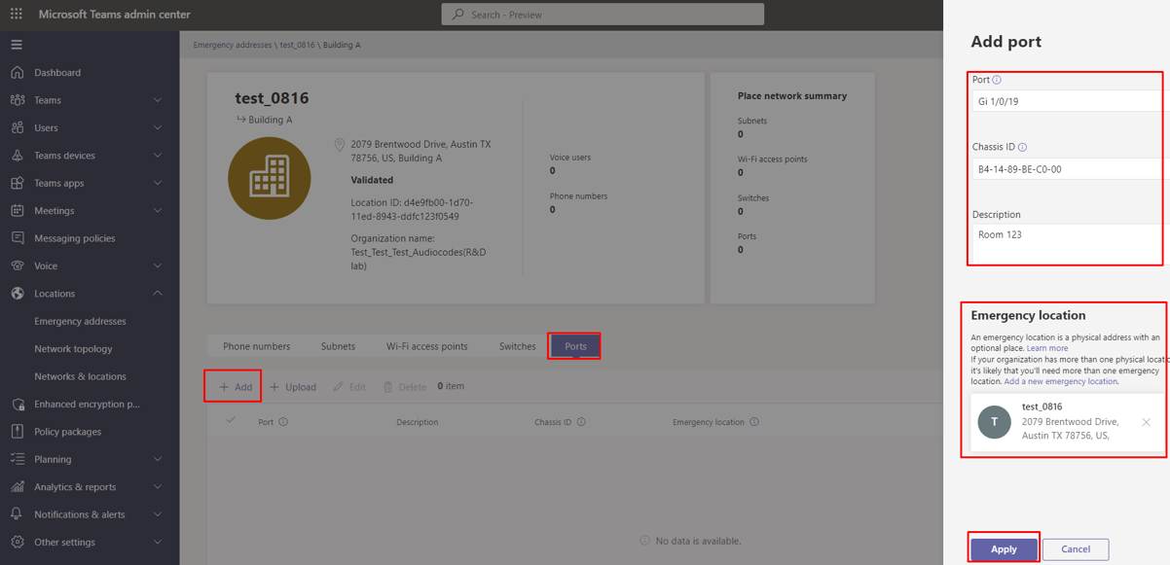
Task: Open the Learn more link
Action: [1046, 348]
